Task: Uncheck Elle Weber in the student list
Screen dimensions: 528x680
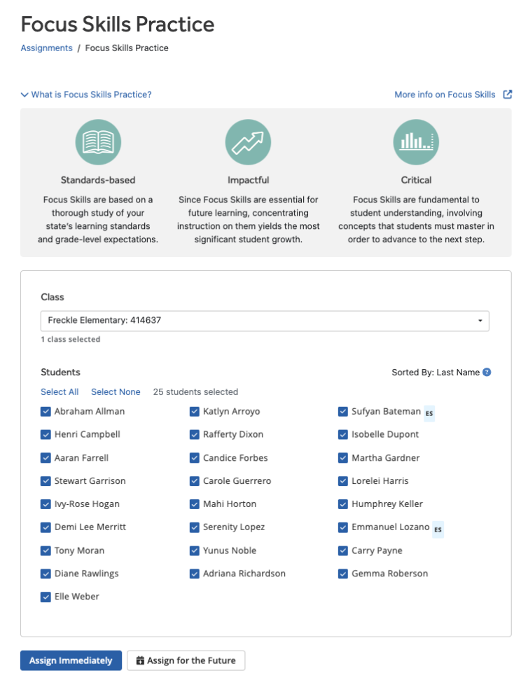Action: coord(46,597)
